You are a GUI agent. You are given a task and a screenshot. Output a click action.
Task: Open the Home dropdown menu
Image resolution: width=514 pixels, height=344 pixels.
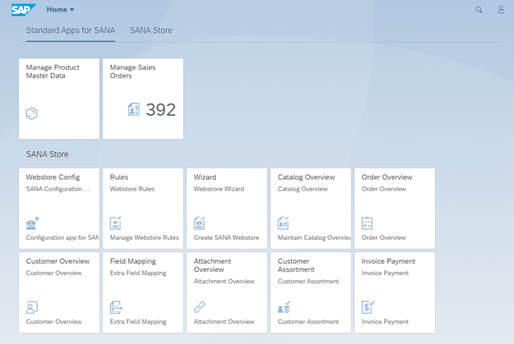[60, 10]
